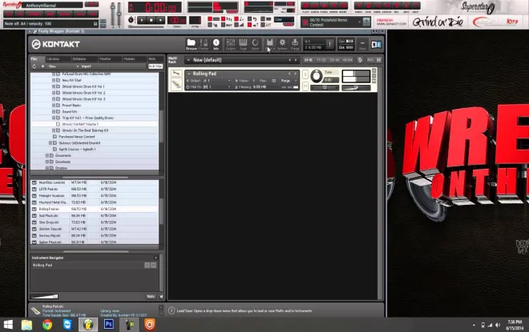Click the Import button in browser
The image size is (529, 332).
[x=87, y=66]
